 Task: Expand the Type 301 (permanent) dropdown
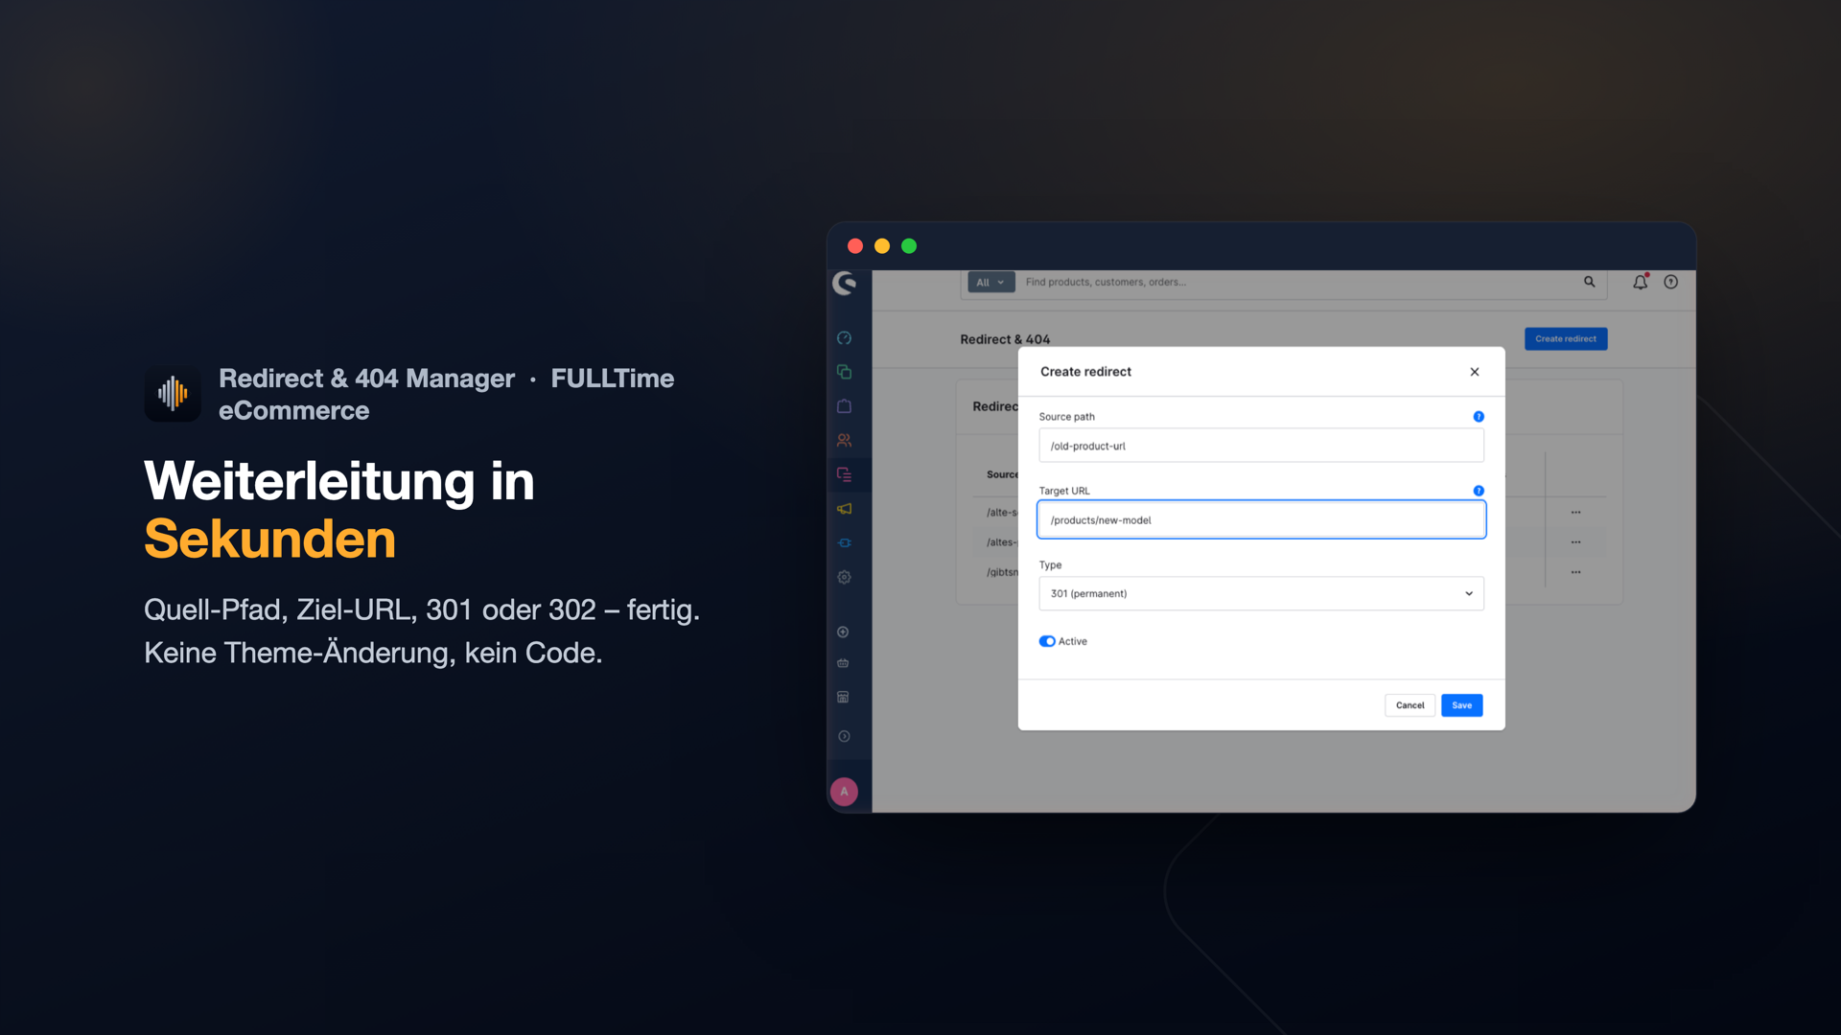tap(1261, 593)
